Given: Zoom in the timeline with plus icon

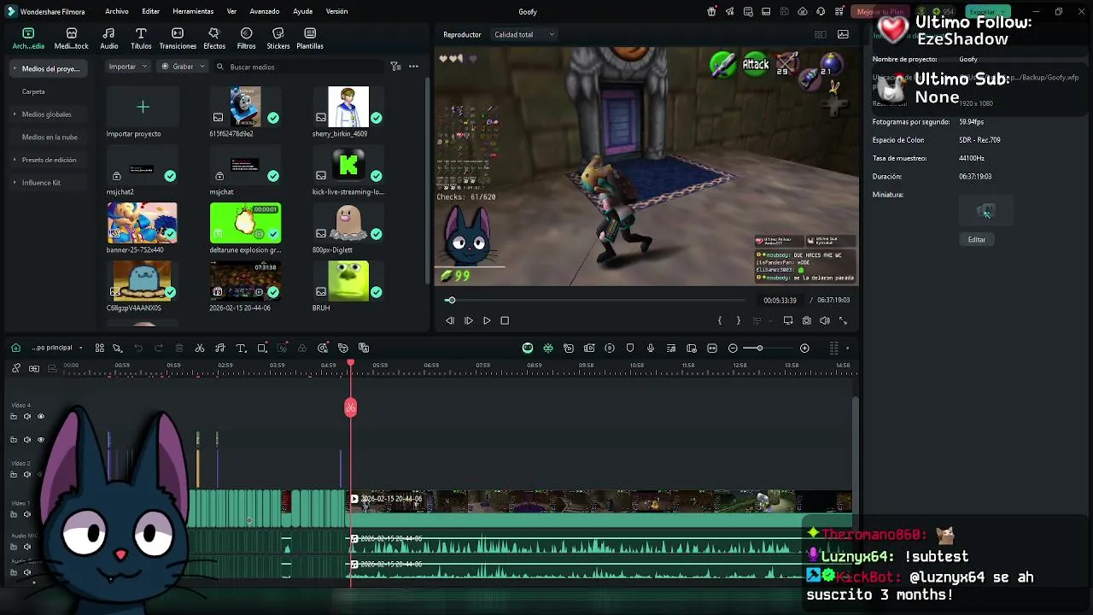Looking at the screenshot, I should click(x=804, y=348).
